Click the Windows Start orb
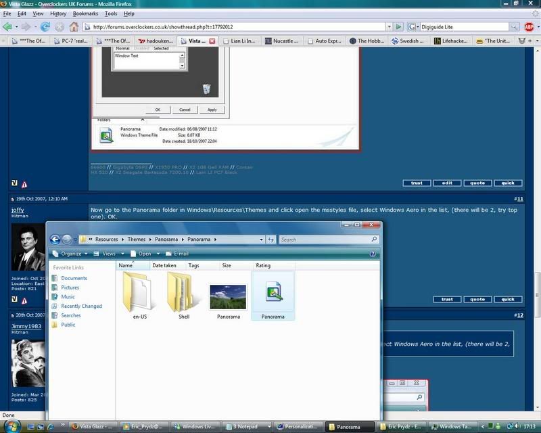This screenshot has width=541, height=433. (x=12, y=426)
